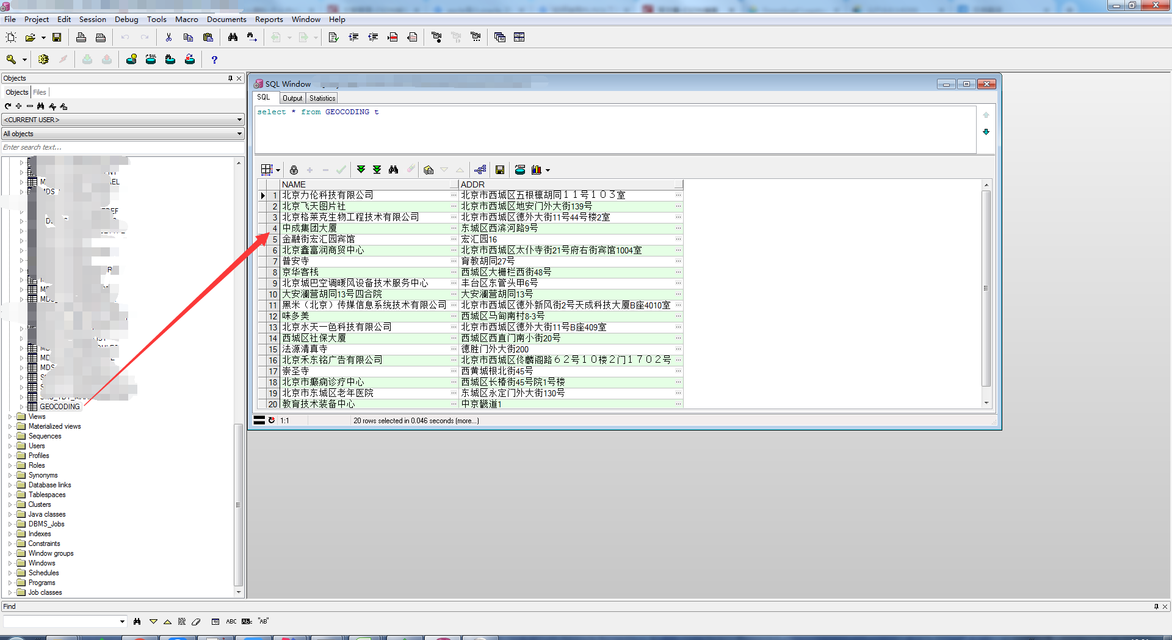Click the Execute gear icon
Image resolution: width=1172 pixels, height=640 pixels.
[x=43, y=59]
